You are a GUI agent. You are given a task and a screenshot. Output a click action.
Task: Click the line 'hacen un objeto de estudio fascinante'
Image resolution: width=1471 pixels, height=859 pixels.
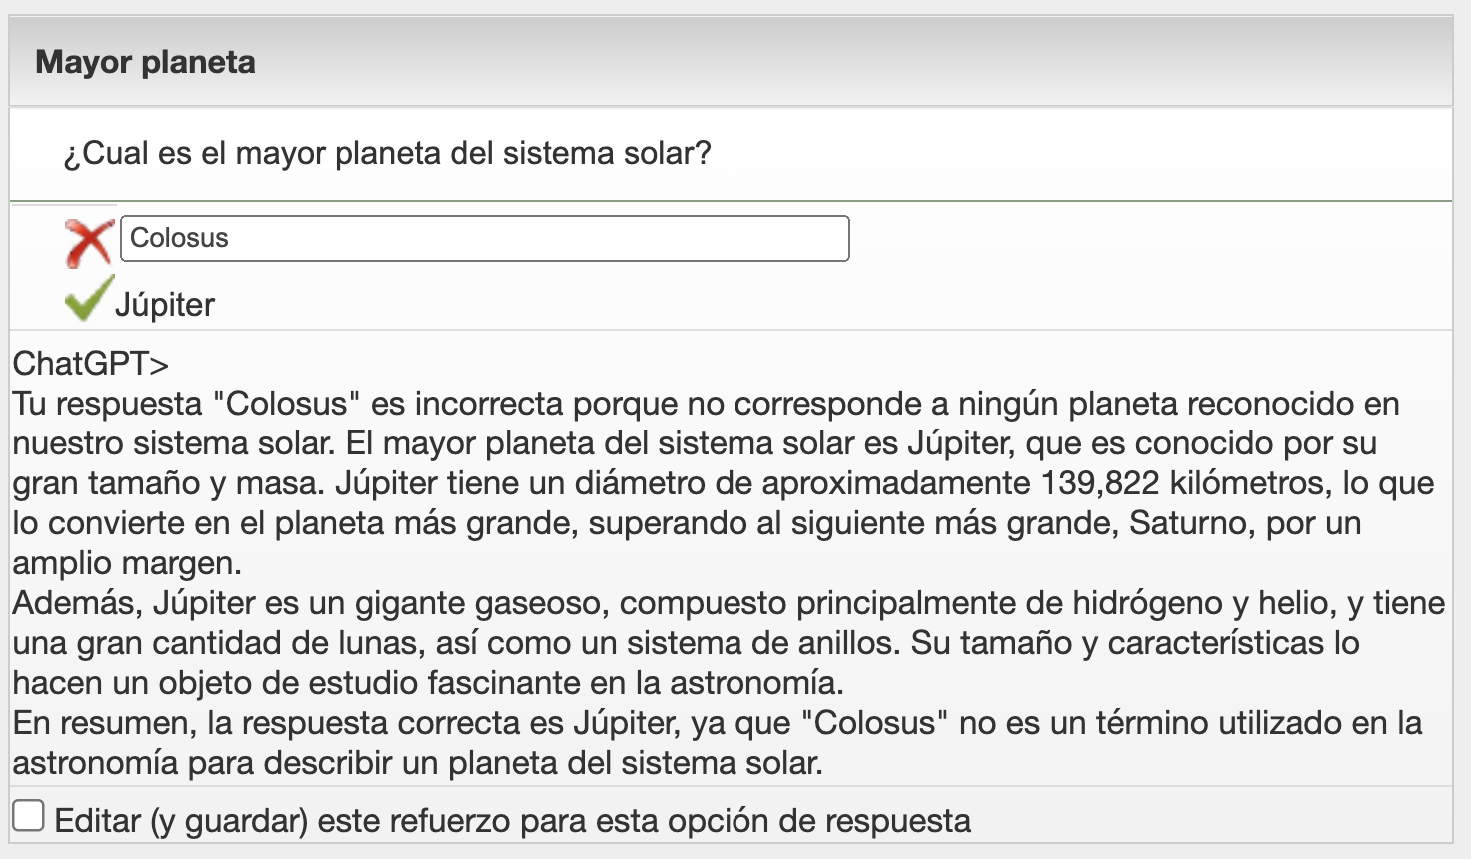(x=429, y=683)
